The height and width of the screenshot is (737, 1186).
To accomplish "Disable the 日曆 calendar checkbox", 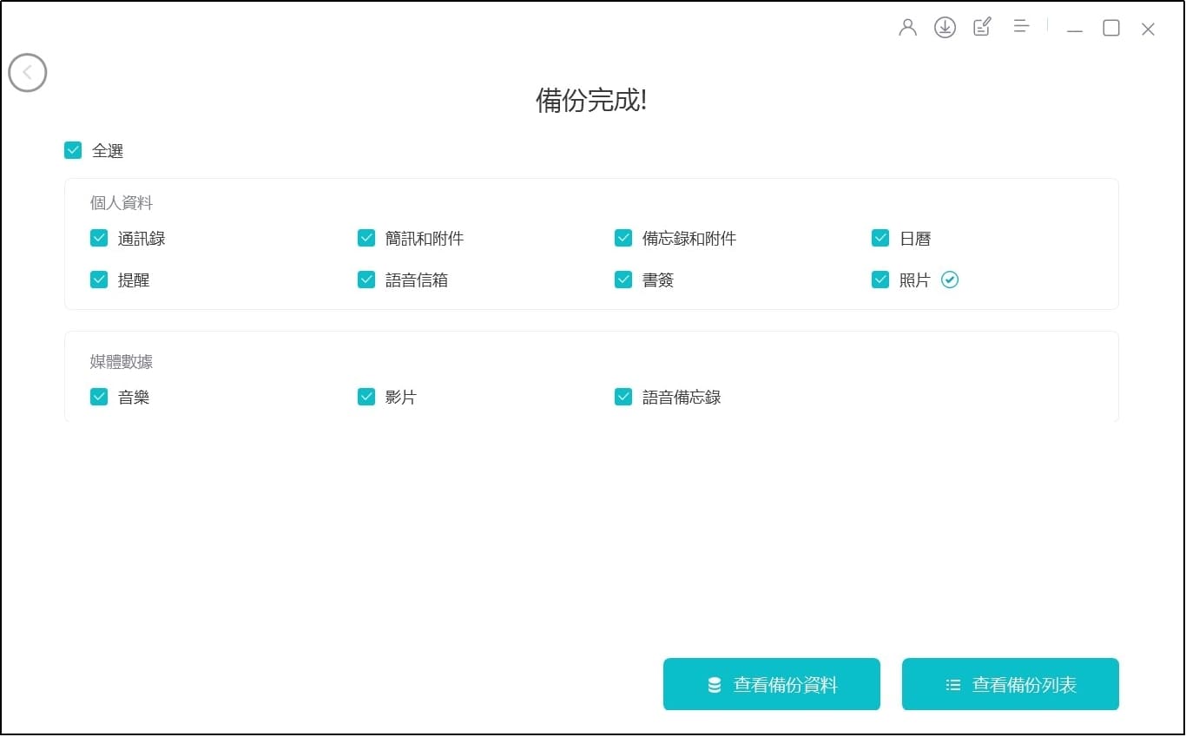I will pos(880,237).
